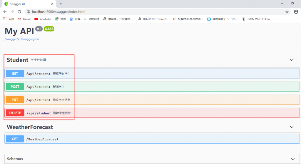The image size is (301, 164).
Task: Open the 地图 maps bookmark
Action: click(61, 19)
